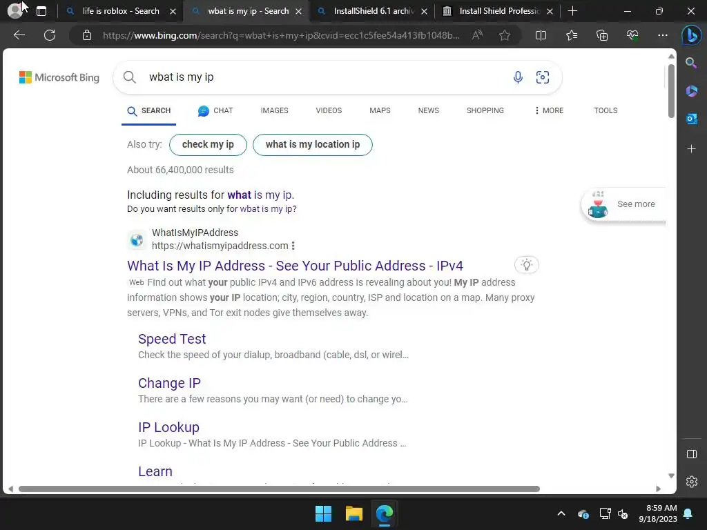The height and width of the screenshot is (530, 707).
Task: Click the muted volume tray icon
Action: (623, 513)
